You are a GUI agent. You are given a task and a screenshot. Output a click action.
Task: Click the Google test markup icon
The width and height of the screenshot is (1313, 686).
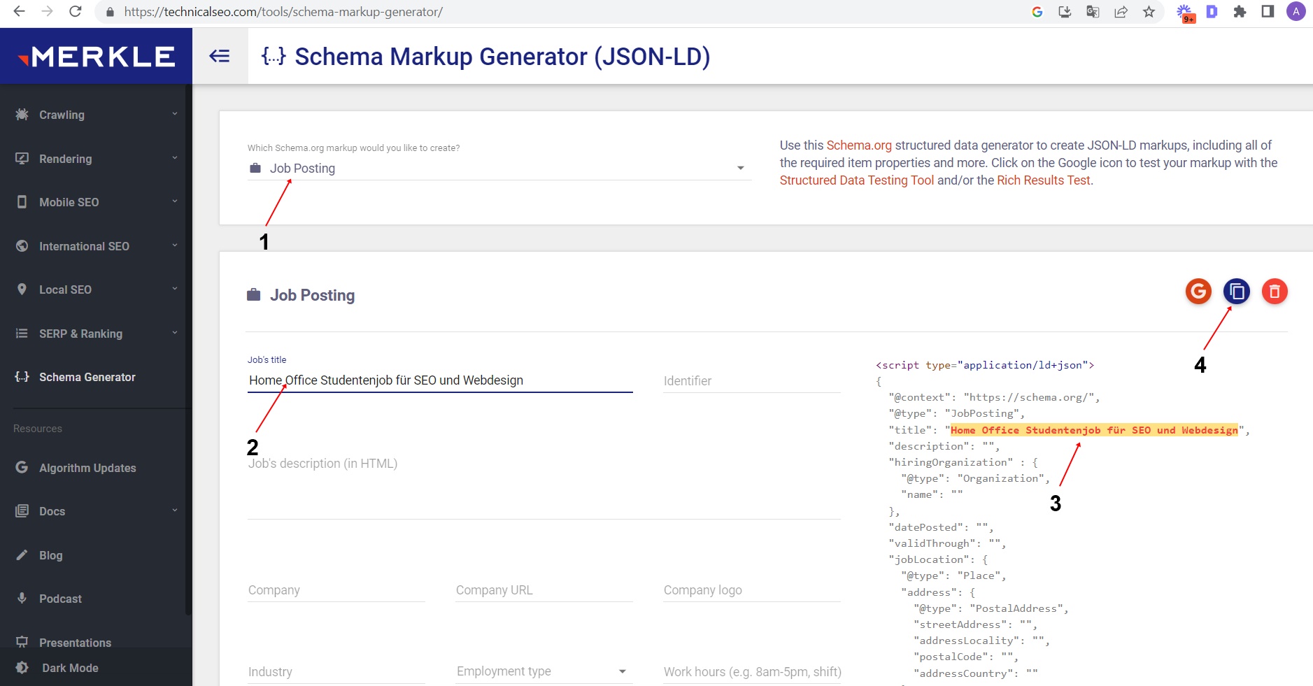pyautogui.click(x=1198, y=291)
